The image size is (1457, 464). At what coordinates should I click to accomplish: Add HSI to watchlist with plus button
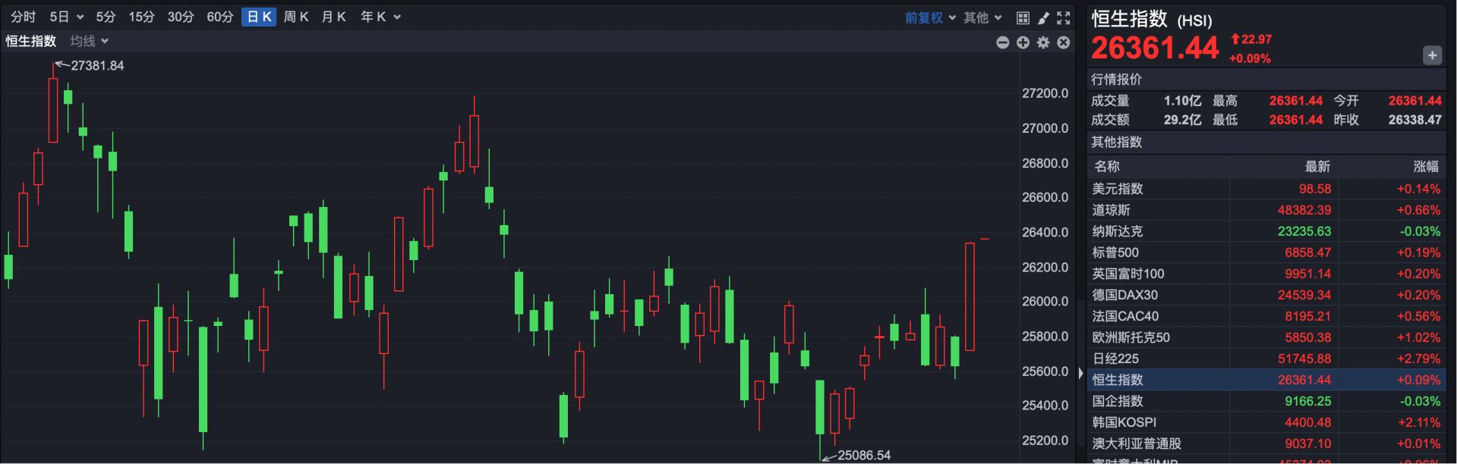tap(1432, 55)
